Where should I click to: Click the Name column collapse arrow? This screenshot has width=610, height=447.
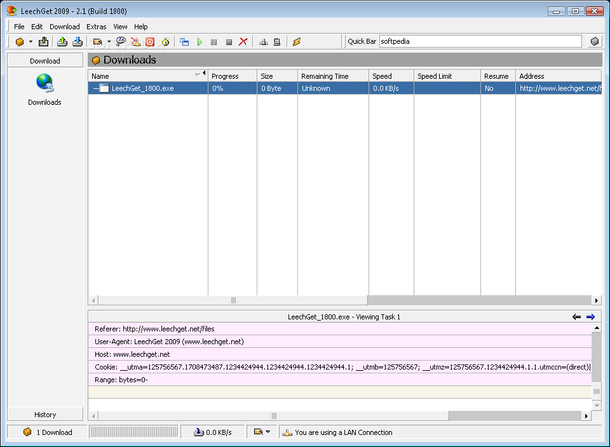pos(204,72)
